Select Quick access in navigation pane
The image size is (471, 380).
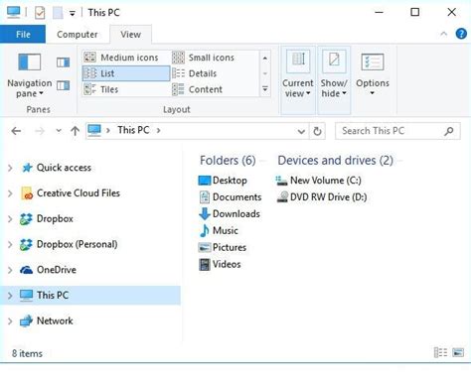64,168
